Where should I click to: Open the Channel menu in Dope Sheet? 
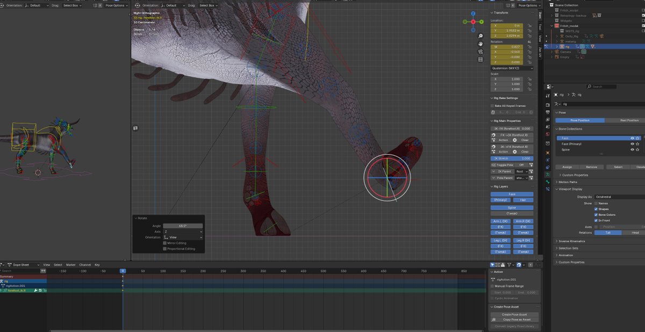(85, 265)
